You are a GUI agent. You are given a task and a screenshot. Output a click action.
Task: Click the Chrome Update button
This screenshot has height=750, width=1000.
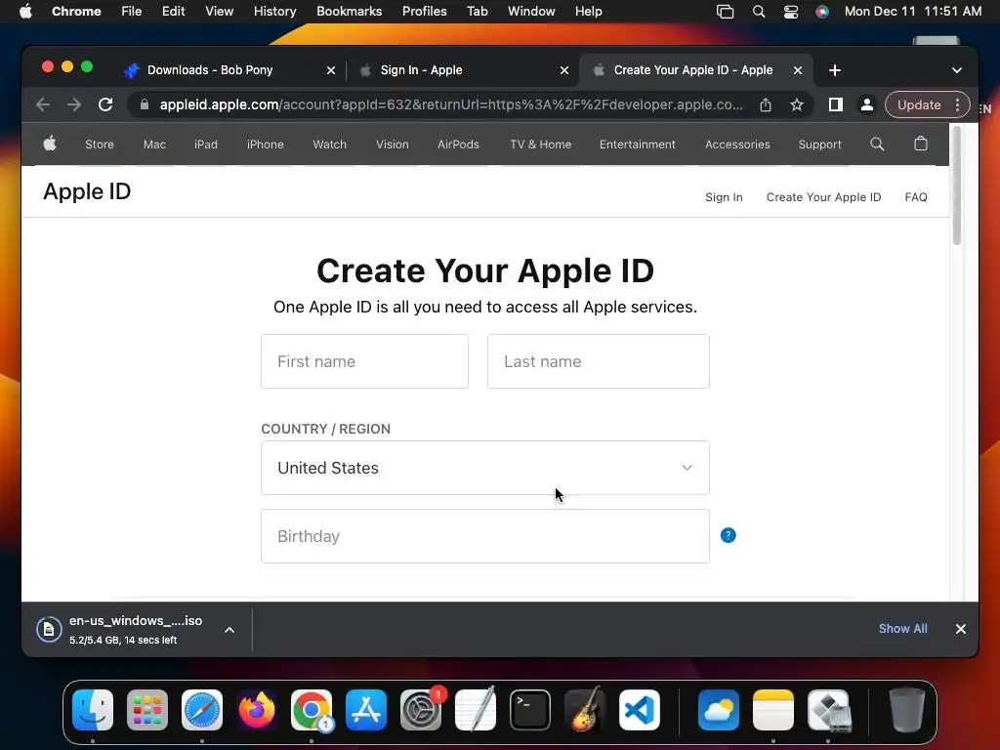pos(919,104)
